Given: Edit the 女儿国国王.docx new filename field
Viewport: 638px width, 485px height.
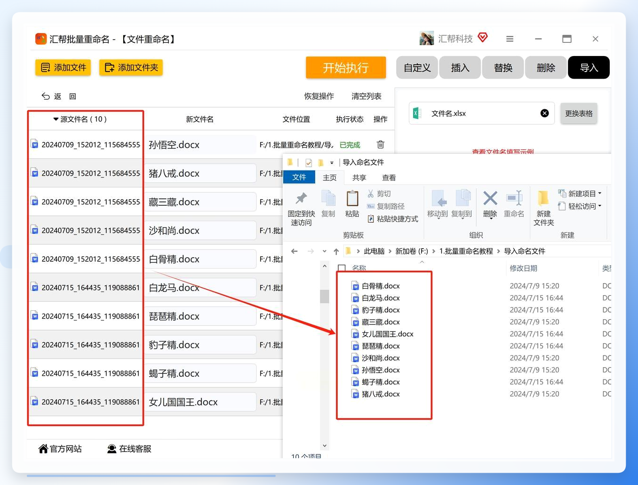Looking at the screenshot, I should click(201, 402).
